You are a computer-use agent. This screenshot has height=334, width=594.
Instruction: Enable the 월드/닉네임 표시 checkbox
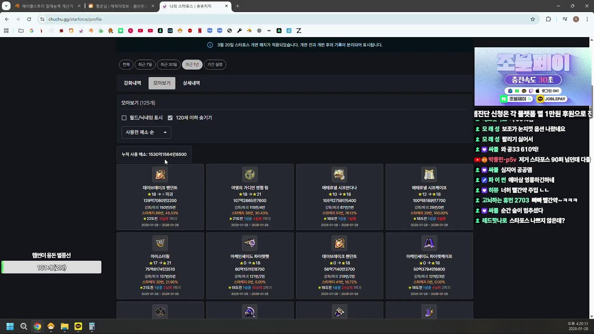tap(124, 118)
